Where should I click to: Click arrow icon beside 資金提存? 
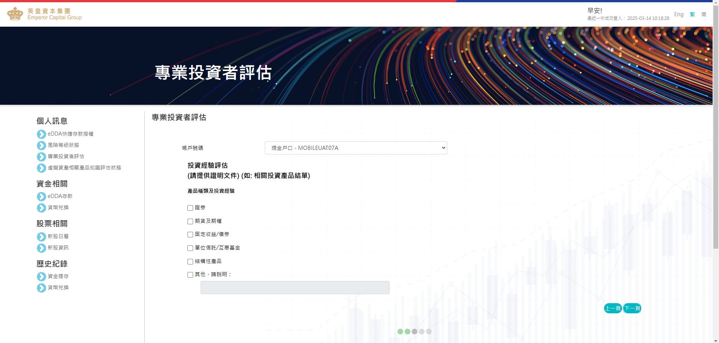point(41,277)
